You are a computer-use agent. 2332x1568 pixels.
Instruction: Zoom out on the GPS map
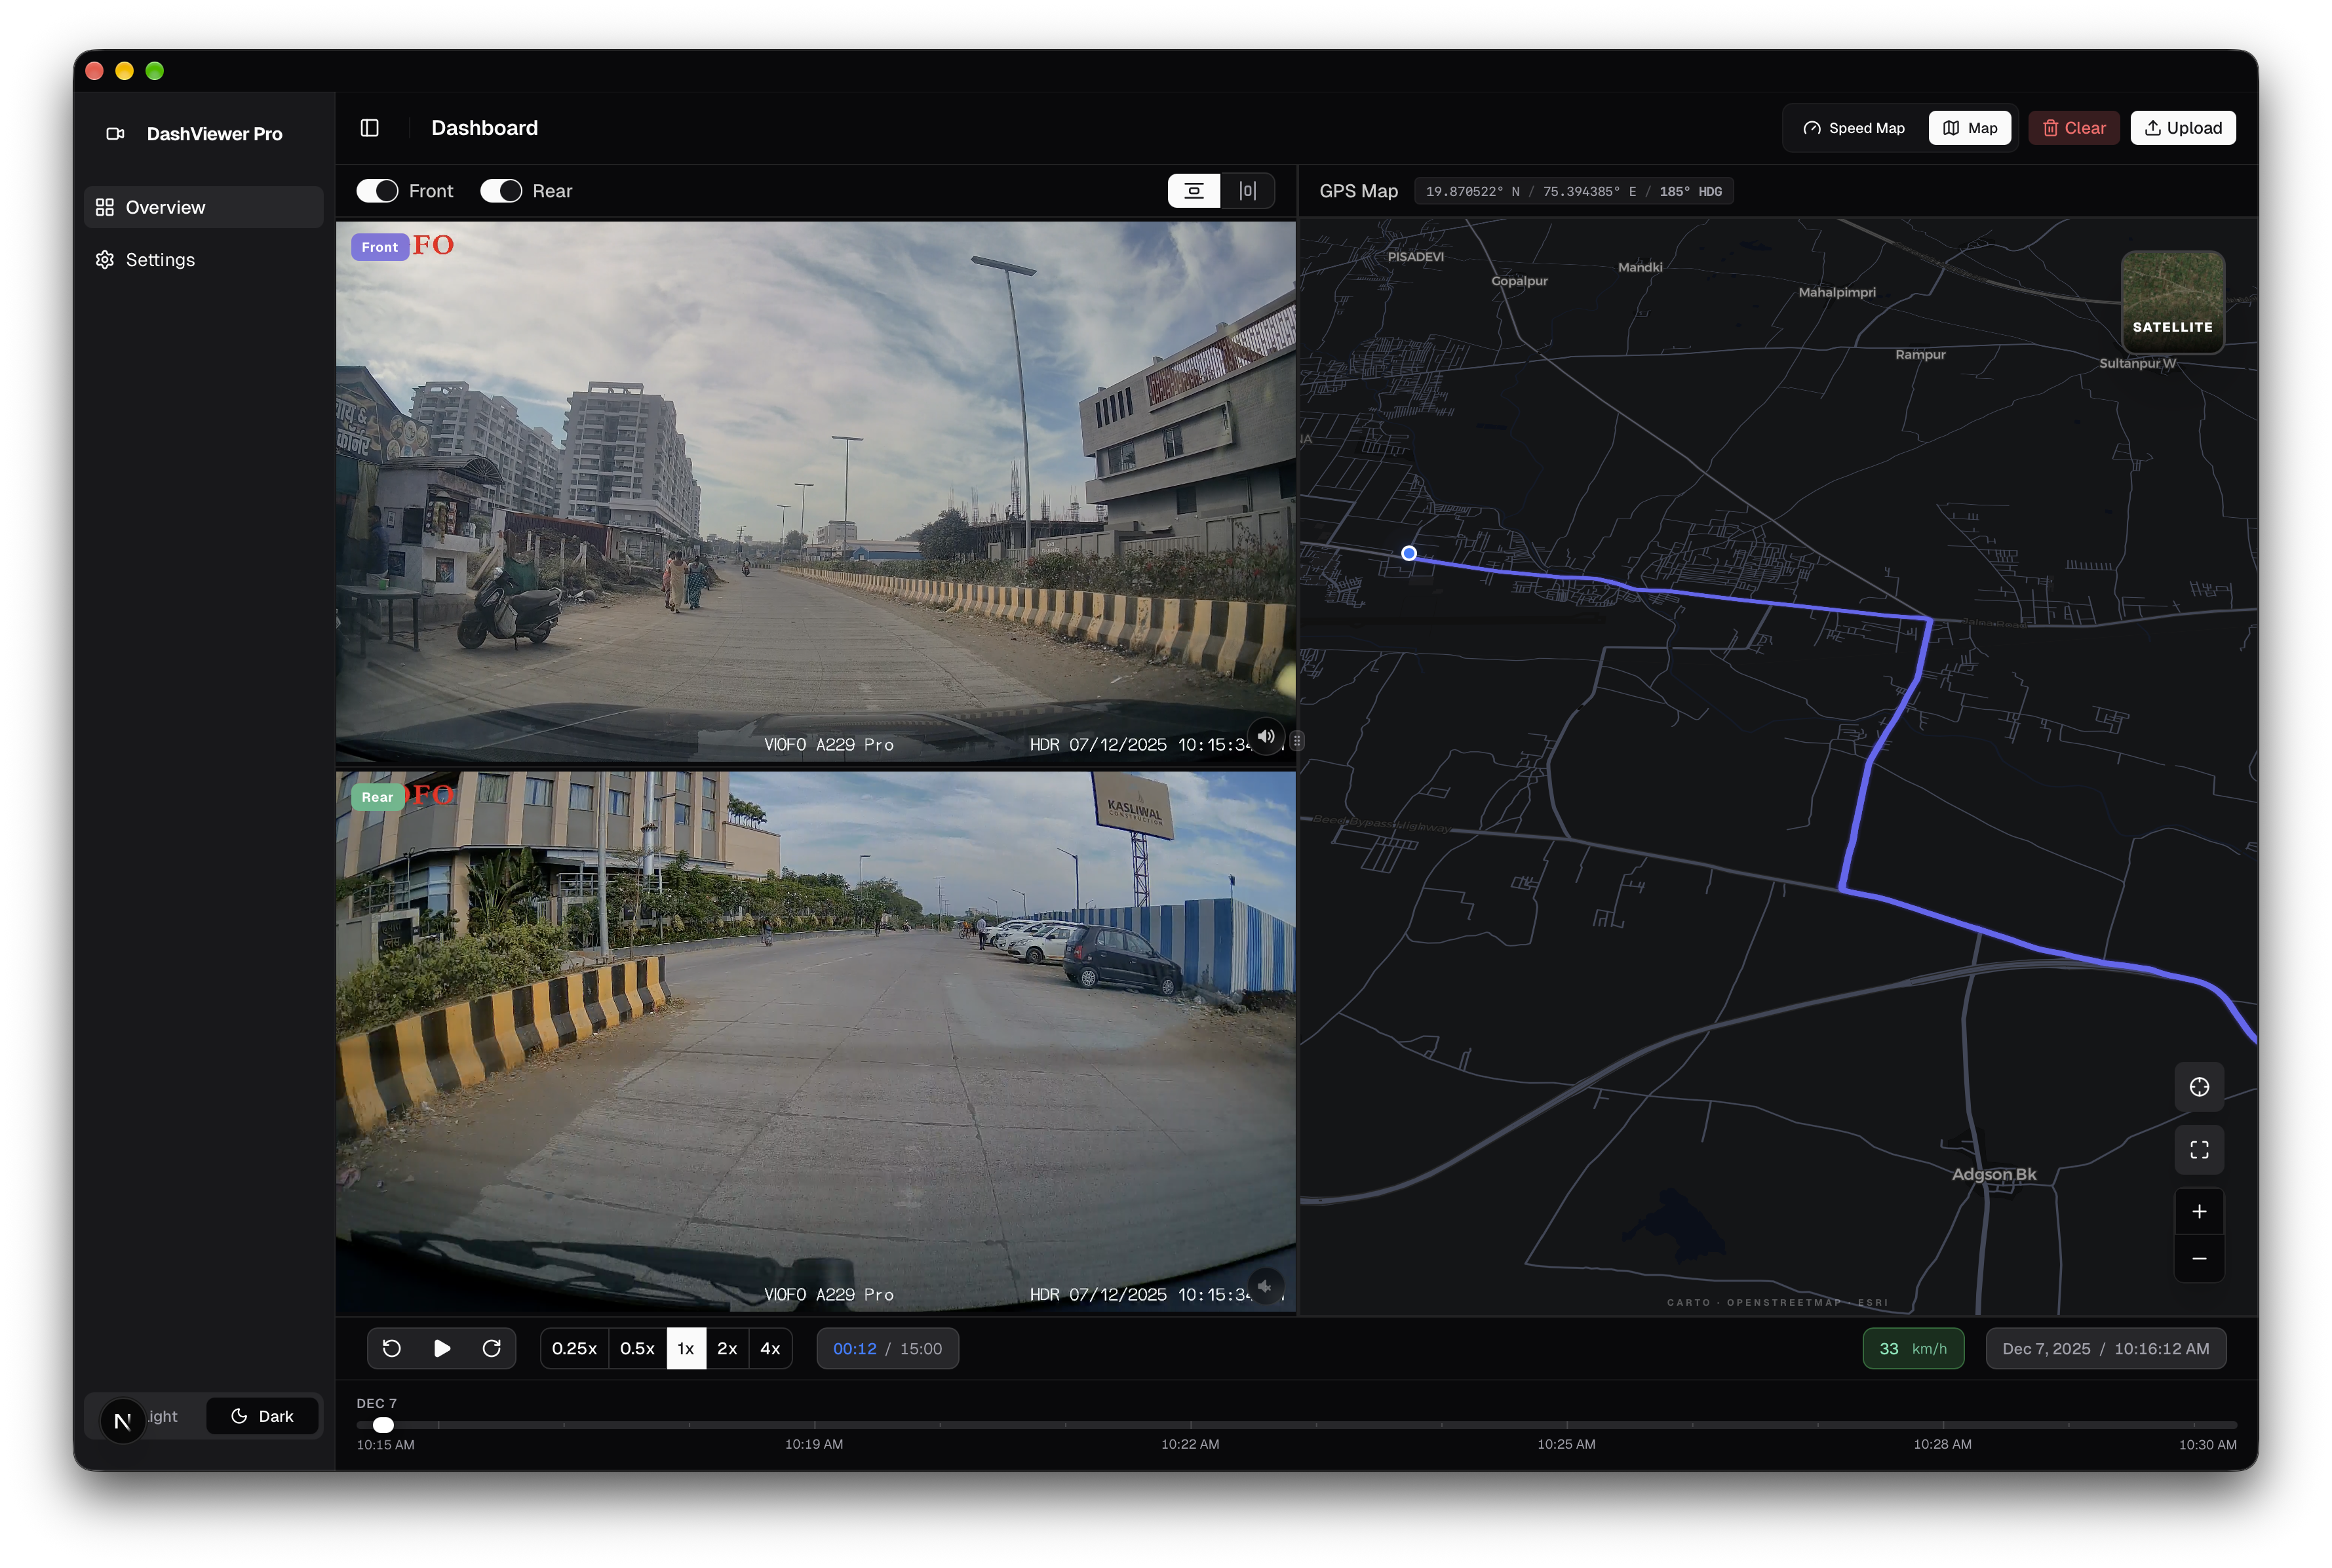pos(2198,1259)
